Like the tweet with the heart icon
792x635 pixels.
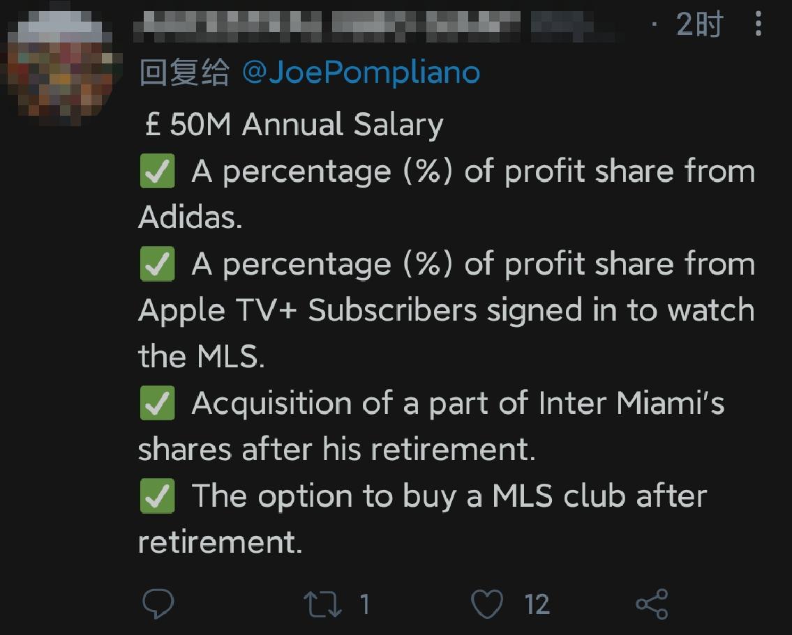tap(487, 604)
